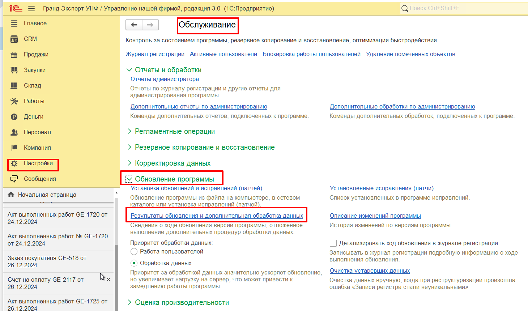This screenshot has height=311, width=528.
Task: Open Акт выполненных работ № GE-1720
Action: click(59, 240)
